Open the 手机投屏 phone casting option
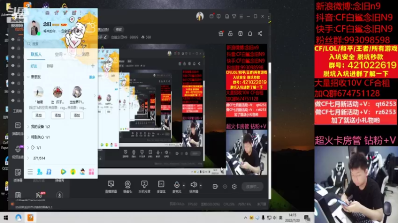This screenshot has height=223, width=398. [x=144, y=187]
